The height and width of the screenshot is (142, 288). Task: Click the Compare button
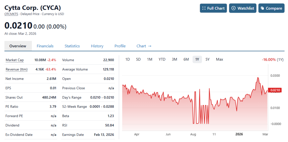(x=271, y=8)
